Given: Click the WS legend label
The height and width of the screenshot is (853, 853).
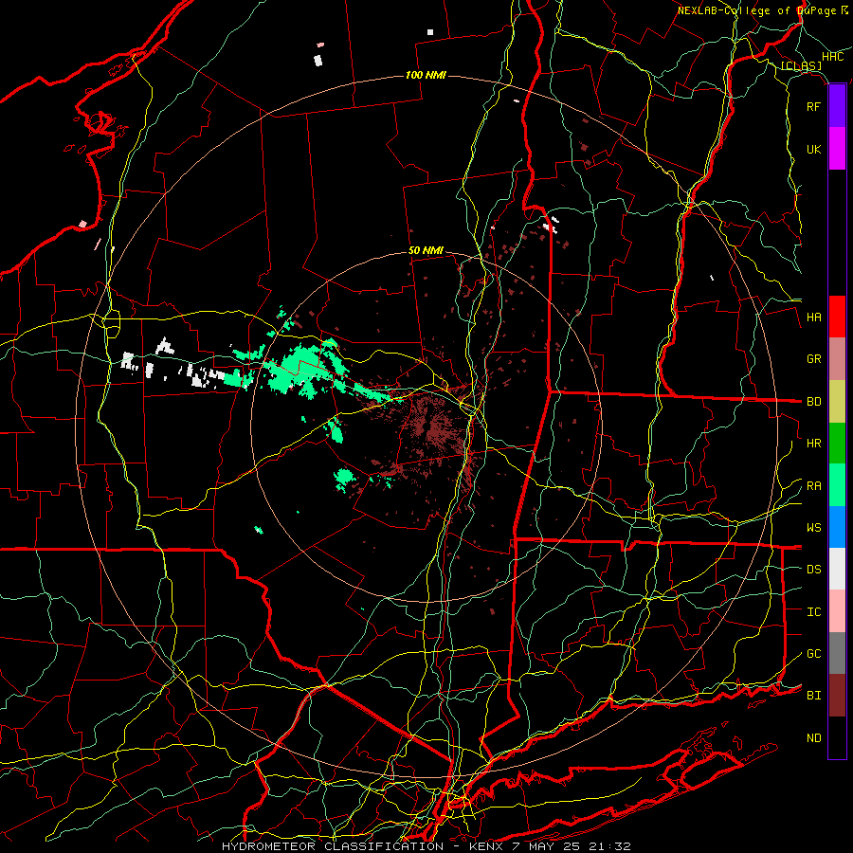Looking at the screenshot, I should point(813,528).
